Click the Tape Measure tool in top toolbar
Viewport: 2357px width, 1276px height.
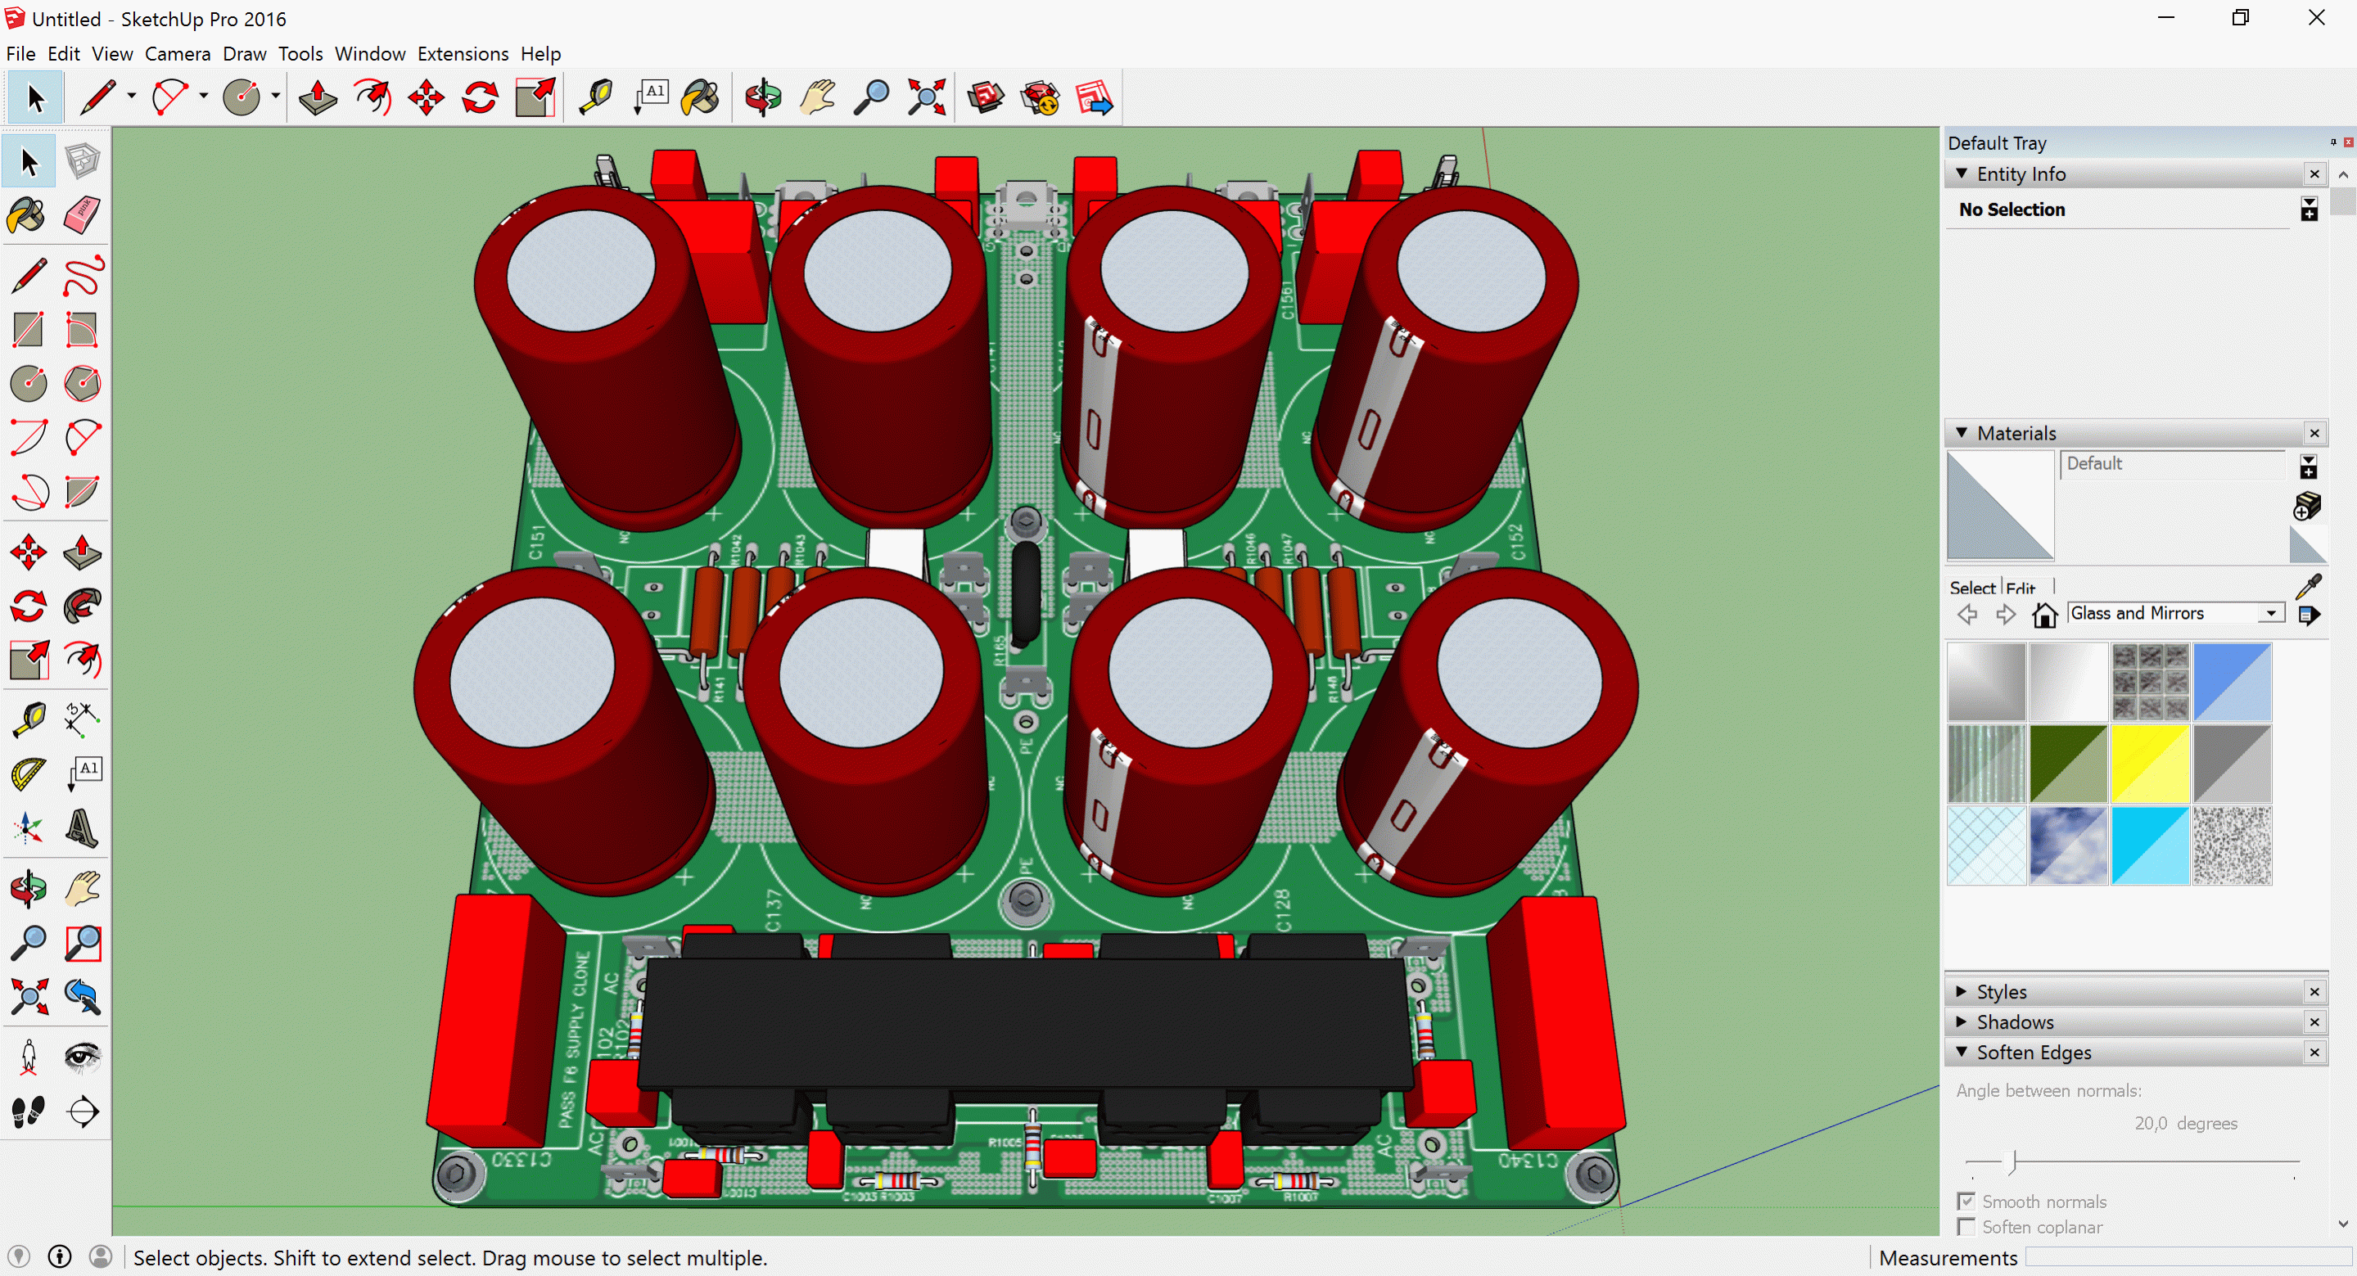pyautogui.click(x=596, y=97)
